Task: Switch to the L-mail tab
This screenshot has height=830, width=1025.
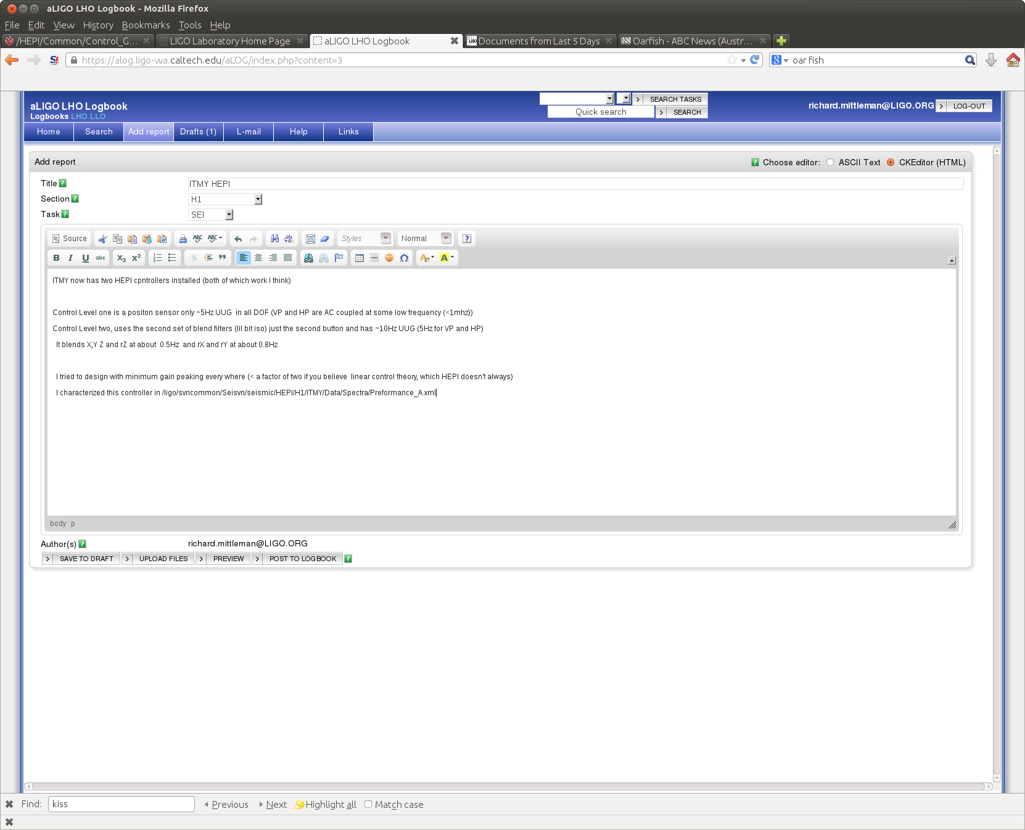Action: (x=249, y=132)
